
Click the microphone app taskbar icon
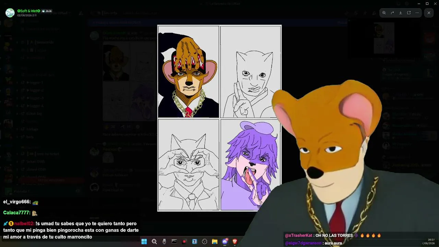coord(164,242)
